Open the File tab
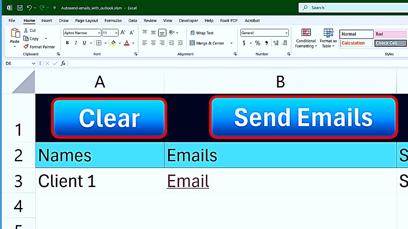The height and width of the screenshot is (229, 408). [x=12, y=20]
